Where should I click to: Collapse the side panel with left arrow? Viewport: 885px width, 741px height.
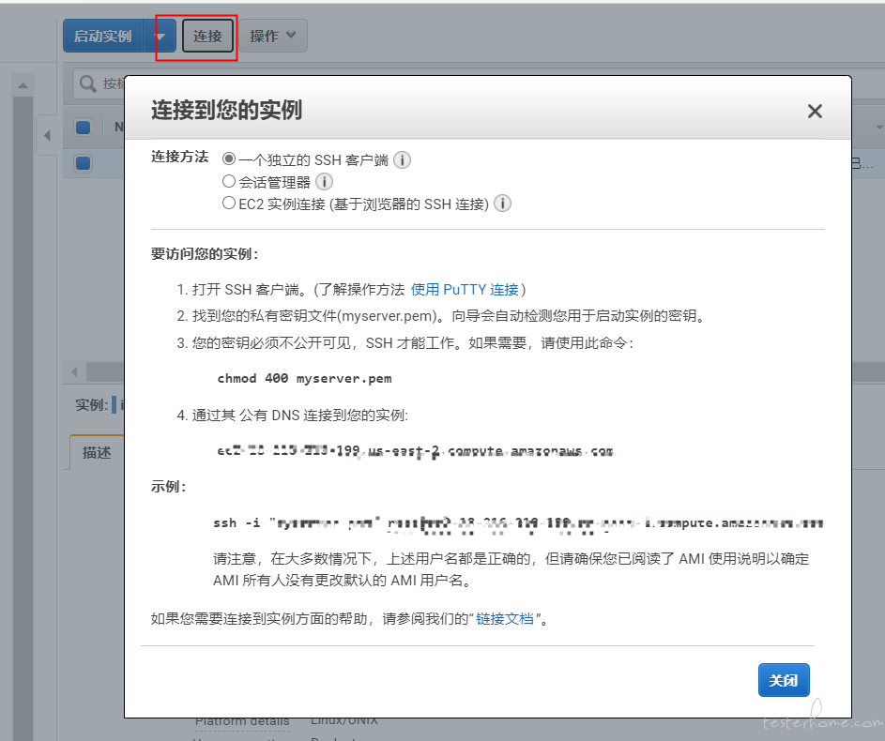click(47, 135)
